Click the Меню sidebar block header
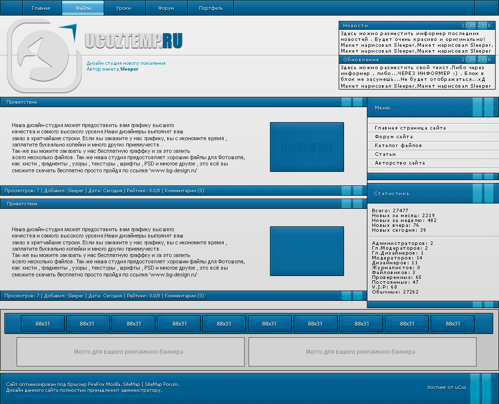499x404 pixels. pyautogui.click(x=433, y=108)
